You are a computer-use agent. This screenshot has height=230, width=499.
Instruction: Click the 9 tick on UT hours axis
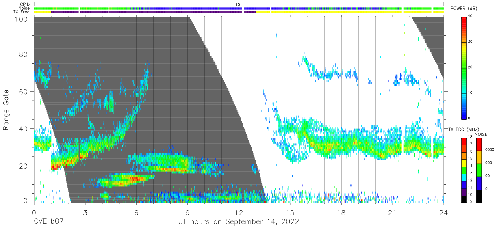(187, 212)
